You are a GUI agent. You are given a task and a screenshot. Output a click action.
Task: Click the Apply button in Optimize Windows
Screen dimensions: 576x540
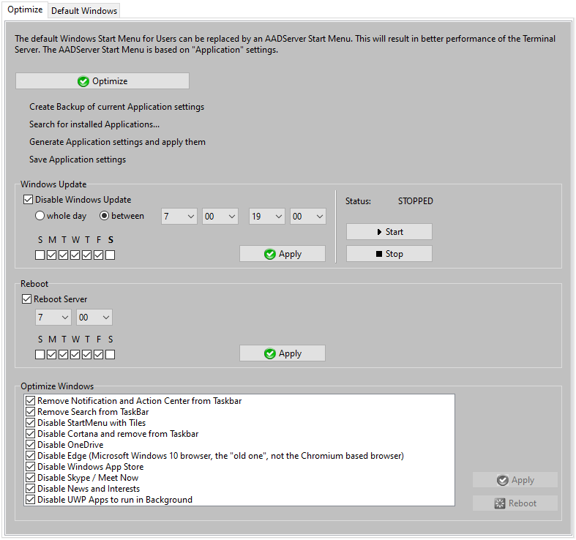coord(515,480)
